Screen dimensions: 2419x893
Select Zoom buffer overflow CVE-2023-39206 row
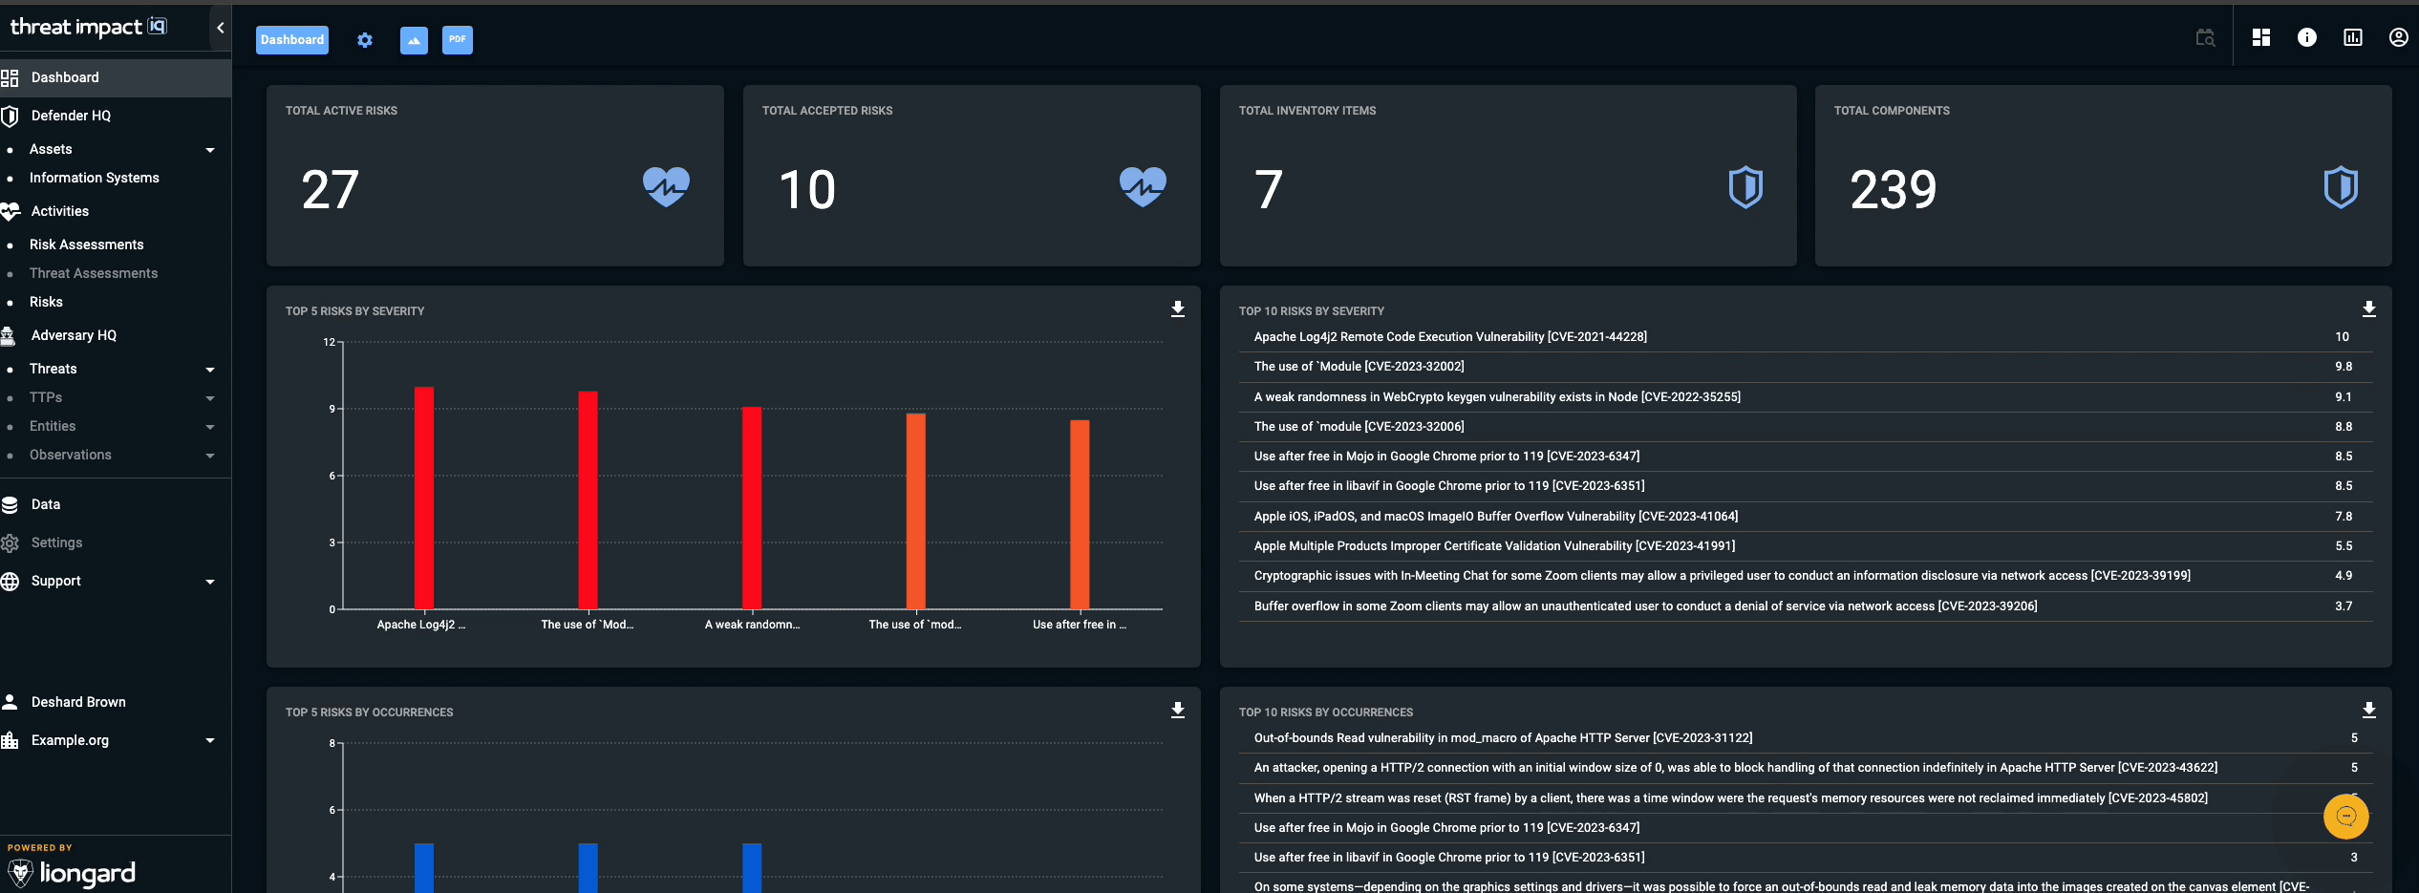(1806, 606)
